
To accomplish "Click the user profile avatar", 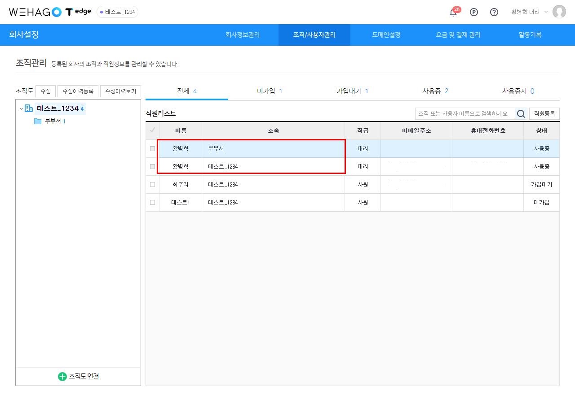I will [x=559, y=12].
